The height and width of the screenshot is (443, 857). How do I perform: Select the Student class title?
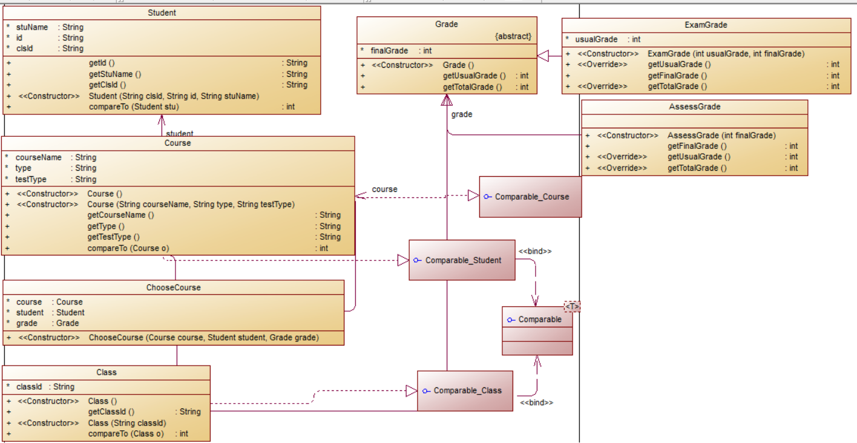pos(162,13)
